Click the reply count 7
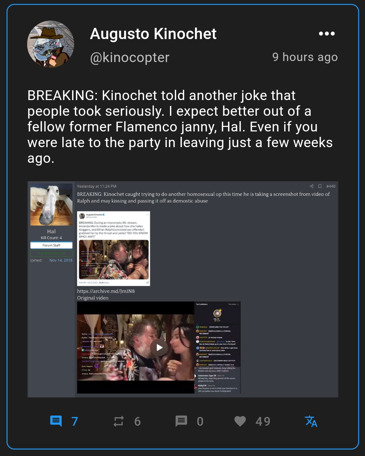The height and width of the screenshot is (456, 365). (x=75, y=421)
